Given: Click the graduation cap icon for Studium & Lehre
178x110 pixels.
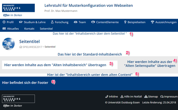Looking at the screenshot, I should (x=21, y=22).
